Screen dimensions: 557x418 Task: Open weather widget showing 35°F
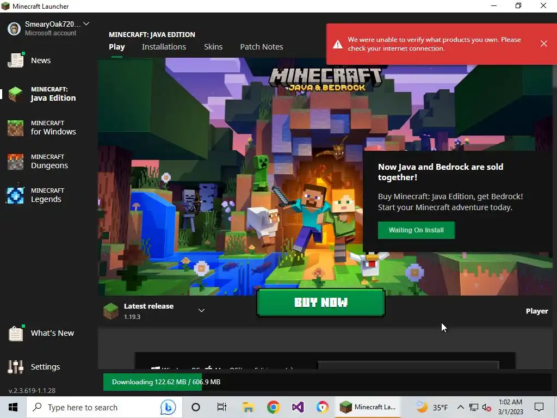(x=432, y=407)
